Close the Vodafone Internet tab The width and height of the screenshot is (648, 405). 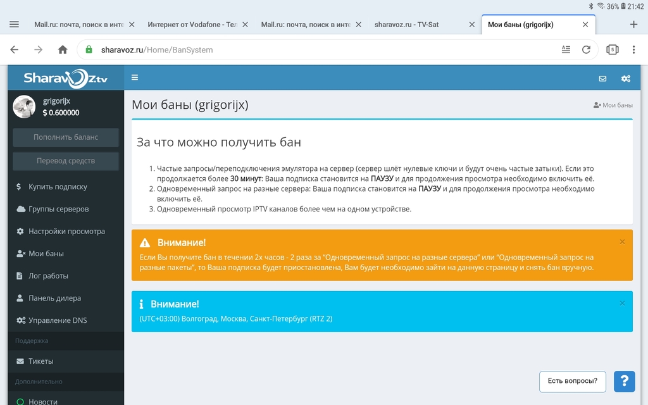tap(245, 25)
